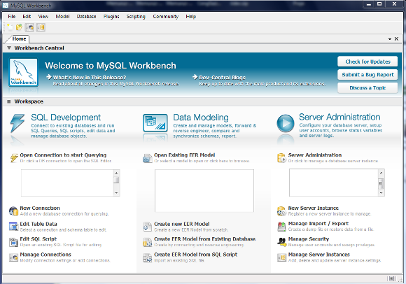This screenshot has height=284, width=406.
Task: Click the Discuss a Topic button
Action: click(x=367, y=88)
